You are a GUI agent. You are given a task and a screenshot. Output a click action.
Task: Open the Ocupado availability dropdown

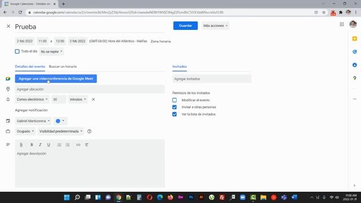point(25,131)
